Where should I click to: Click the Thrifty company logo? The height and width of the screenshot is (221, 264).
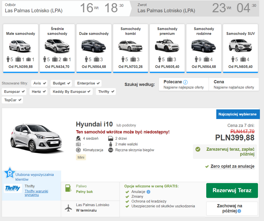click(13, 188)
